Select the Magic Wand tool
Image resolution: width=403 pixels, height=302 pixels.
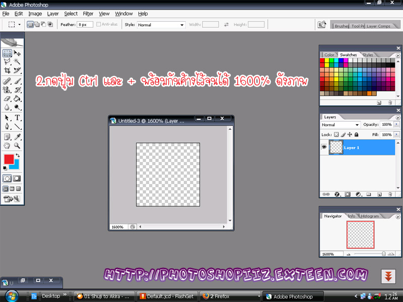[x=17, y=61]
